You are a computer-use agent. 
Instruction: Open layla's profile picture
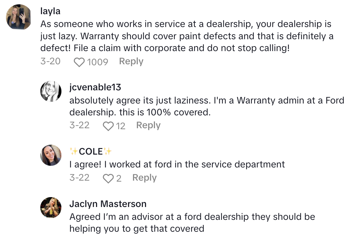pos(18,17)
